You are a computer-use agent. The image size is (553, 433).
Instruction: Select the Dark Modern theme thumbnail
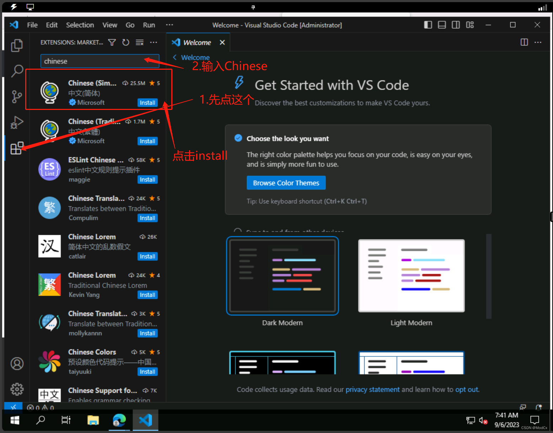[x=283, y=276]
